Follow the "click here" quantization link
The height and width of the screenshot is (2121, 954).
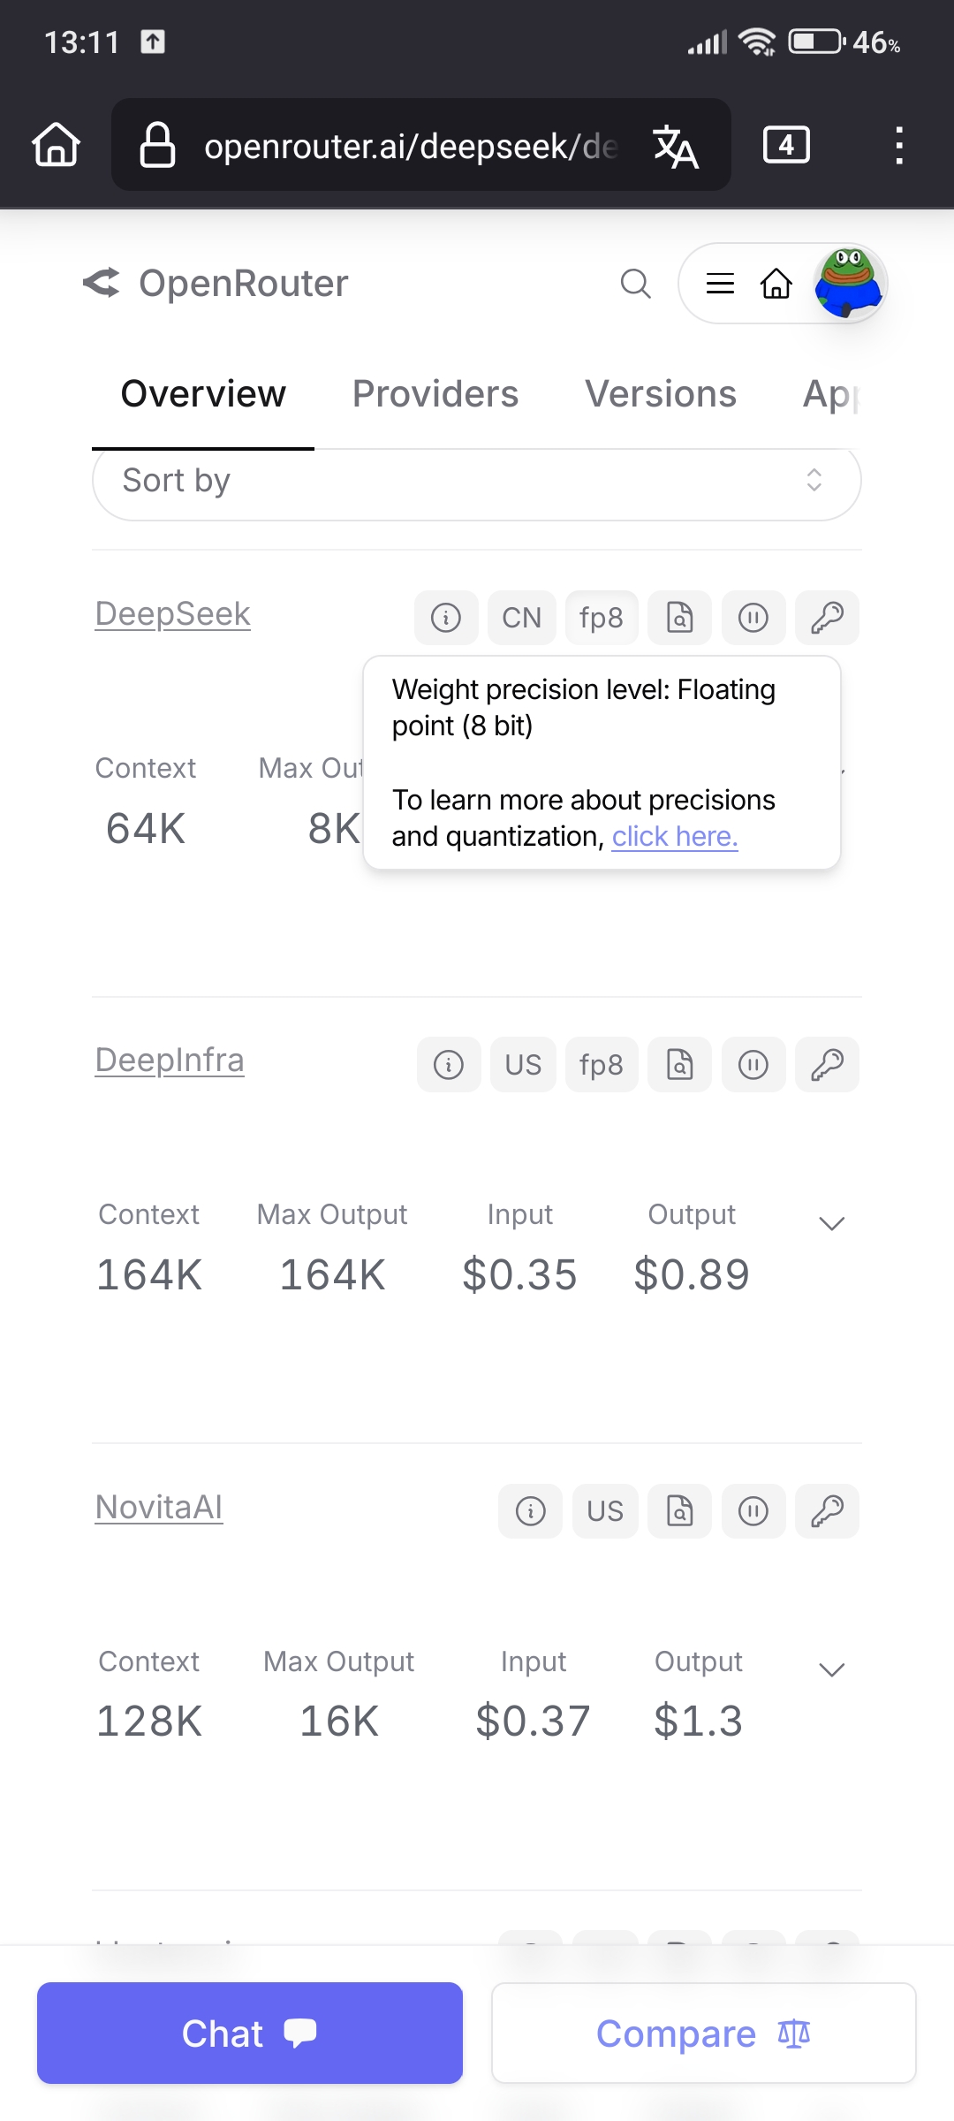[x=675, y=836]
